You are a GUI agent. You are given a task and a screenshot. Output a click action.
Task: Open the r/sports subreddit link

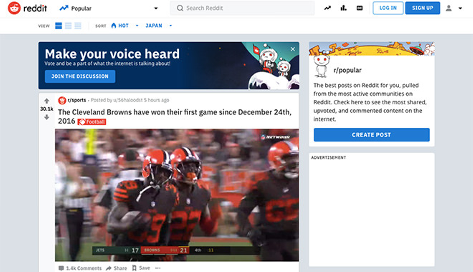click(77, 100)
